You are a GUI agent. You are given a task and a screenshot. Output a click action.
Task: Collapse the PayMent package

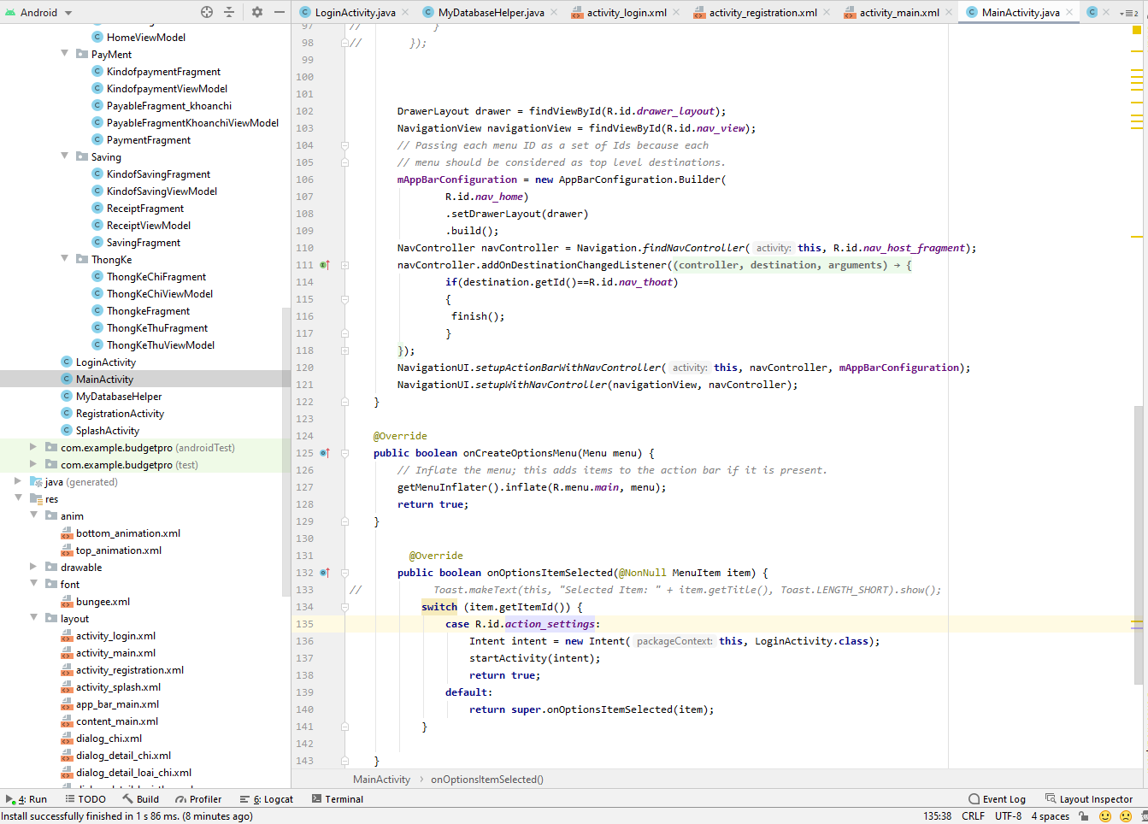(65, 54)
